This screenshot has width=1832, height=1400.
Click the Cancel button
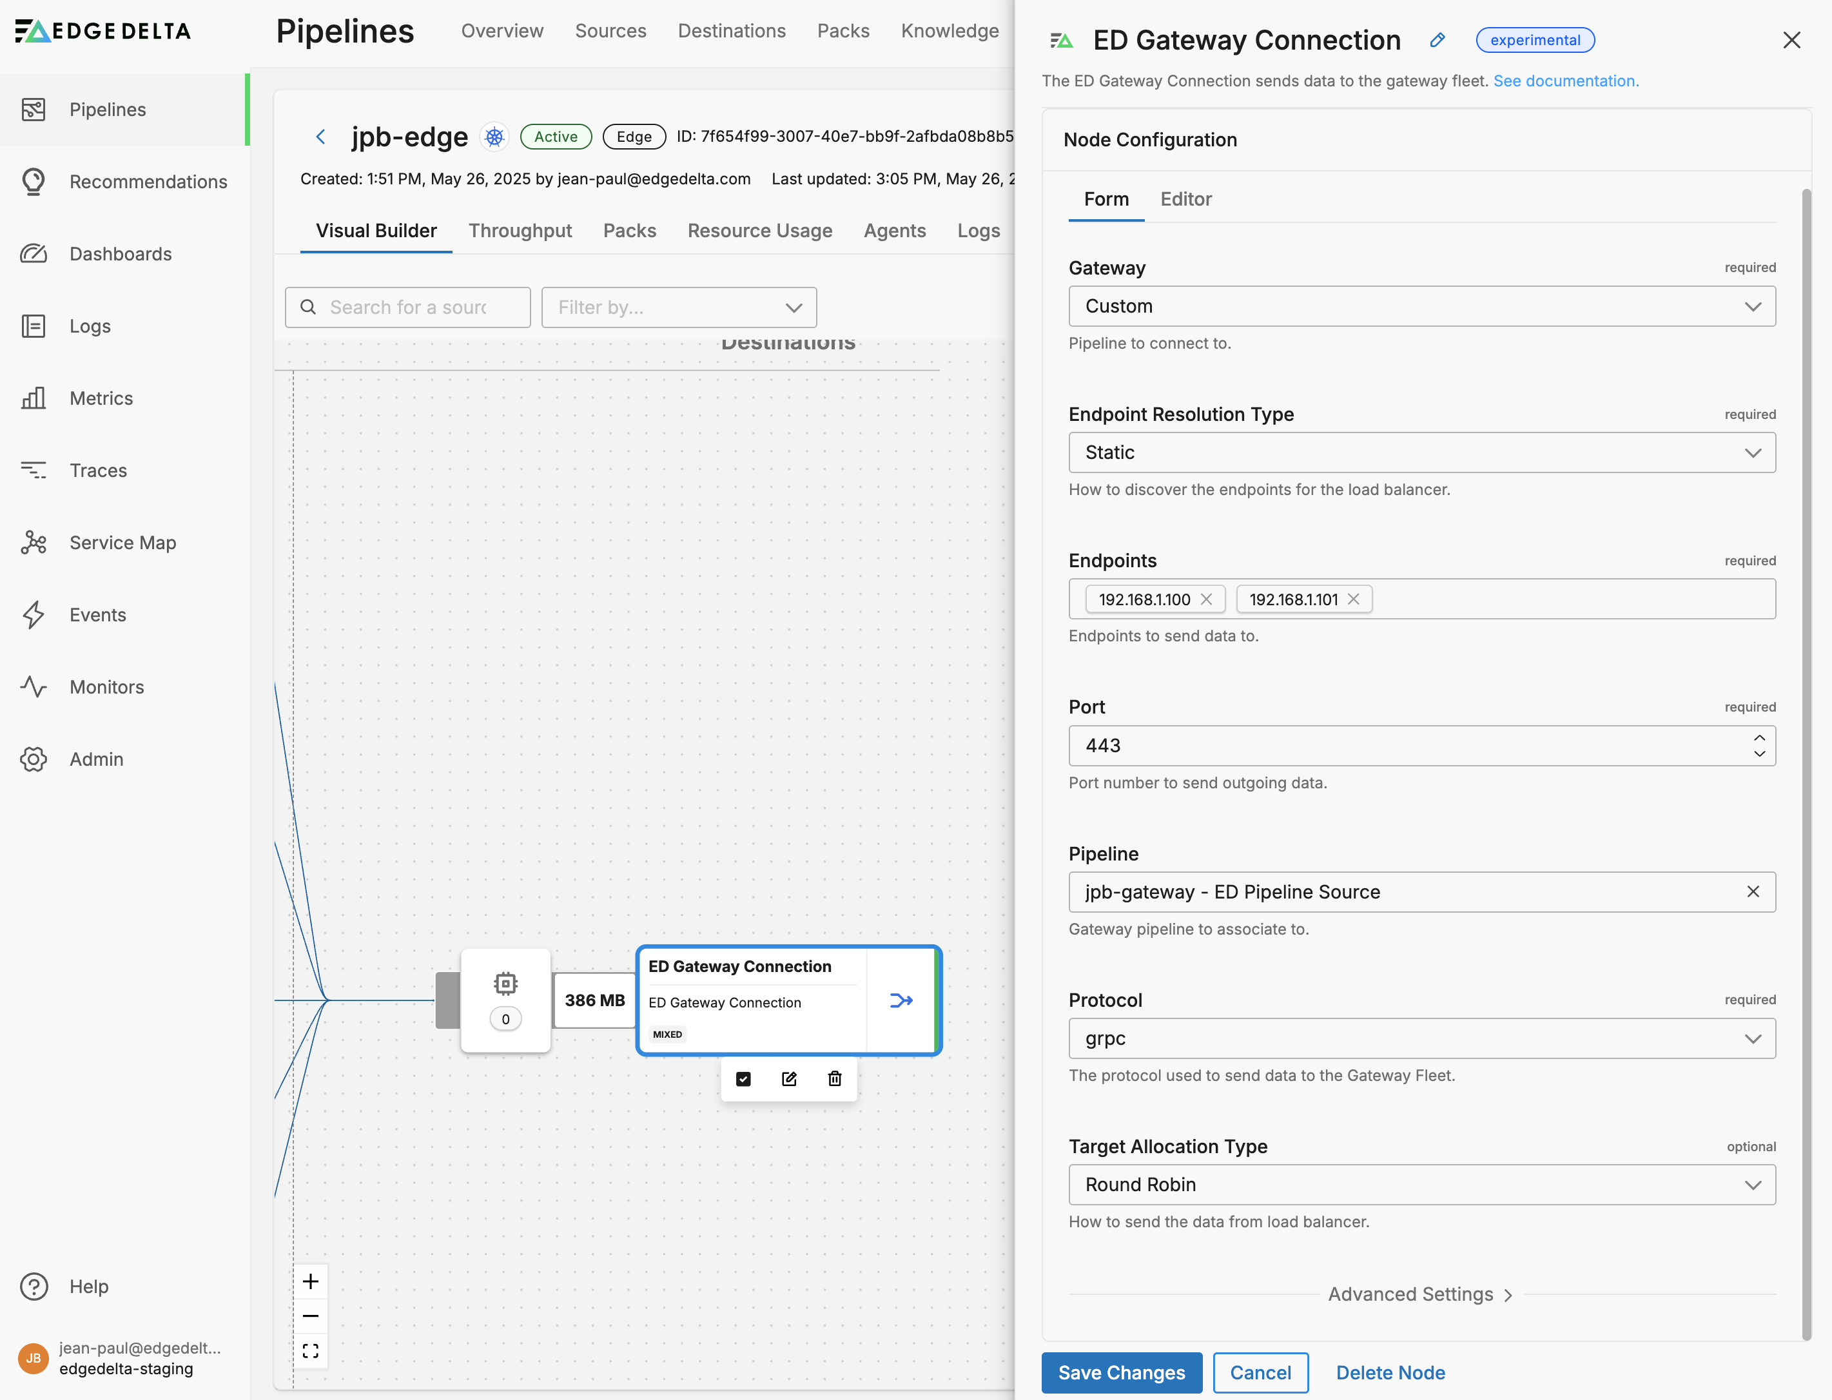(1260, 1372)
